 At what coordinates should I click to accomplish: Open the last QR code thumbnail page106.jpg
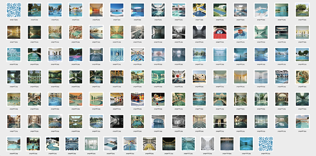265,143
